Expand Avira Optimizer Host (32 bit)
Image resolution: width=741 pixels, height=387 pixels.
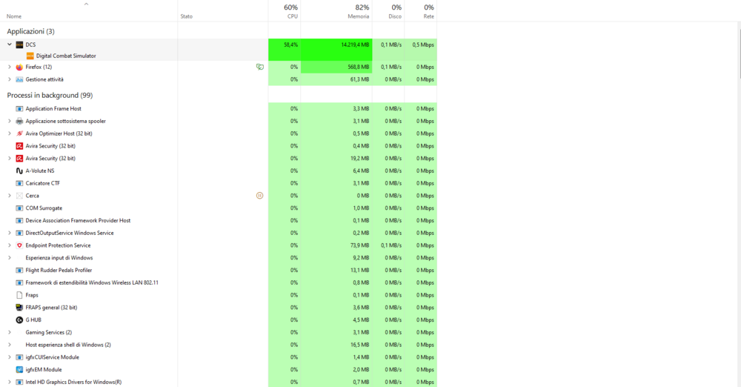click(10, 133)
